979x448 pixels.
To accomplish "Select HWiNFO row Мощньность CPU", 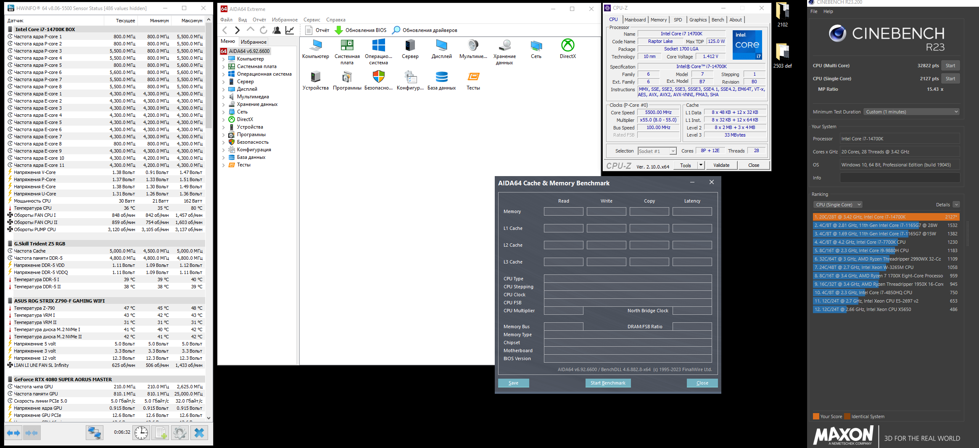I will coord(105,201).
